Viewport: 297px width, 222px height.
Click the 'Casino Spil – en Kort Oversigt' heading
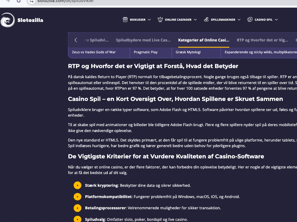pyautogui.click(x=176, y=99)
